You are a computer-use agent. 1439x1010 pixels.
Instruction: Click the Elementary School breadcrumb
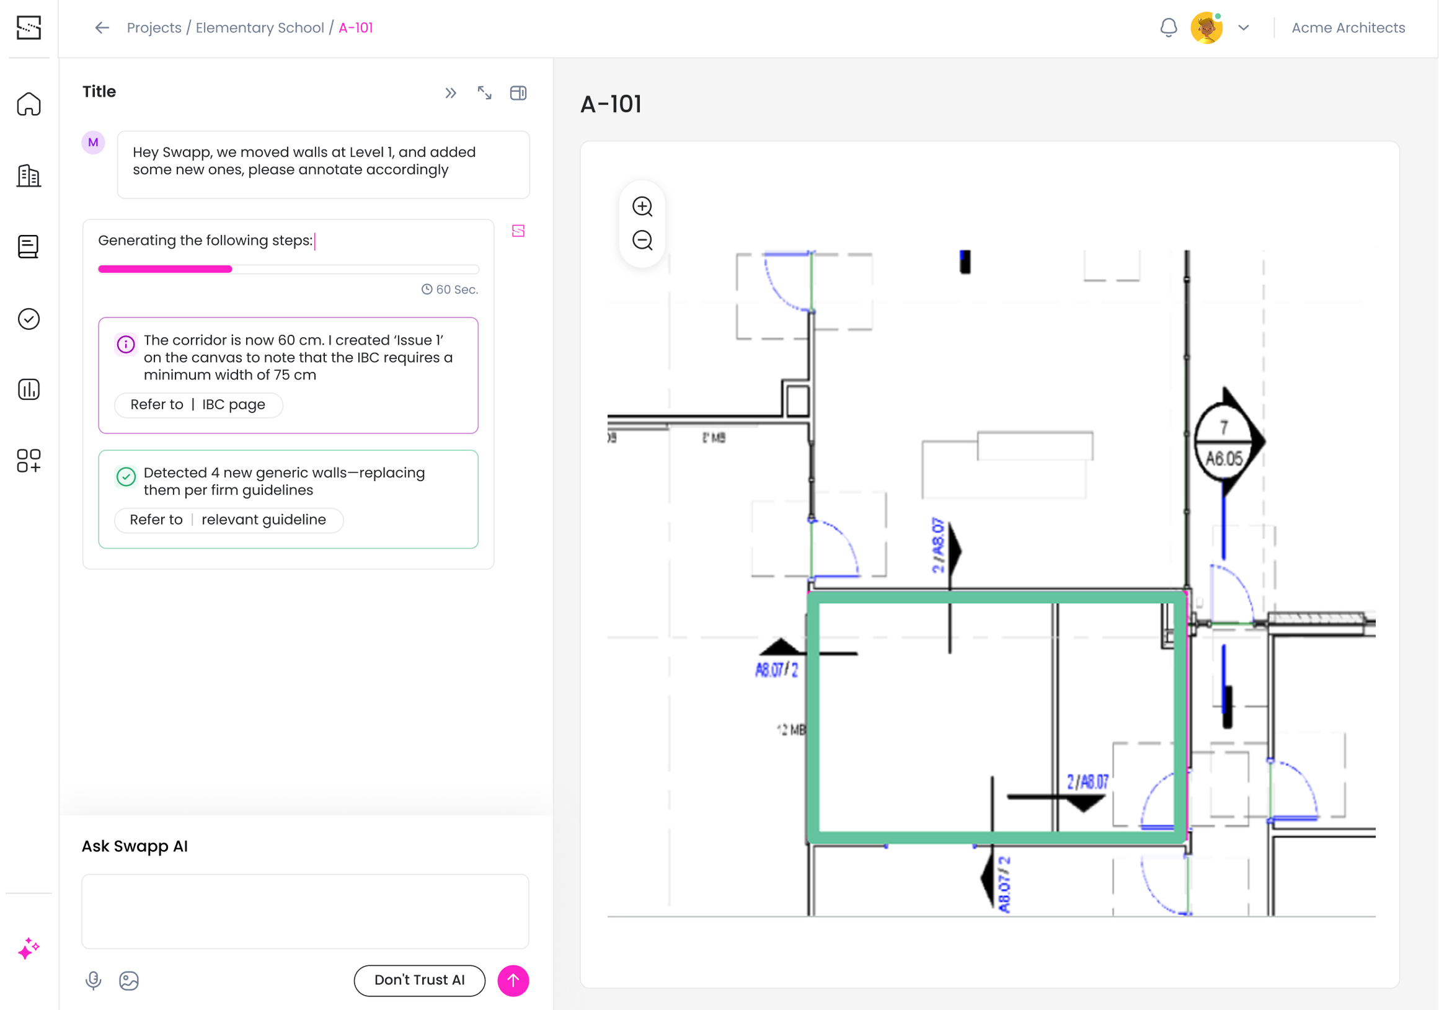click(260, 27)
